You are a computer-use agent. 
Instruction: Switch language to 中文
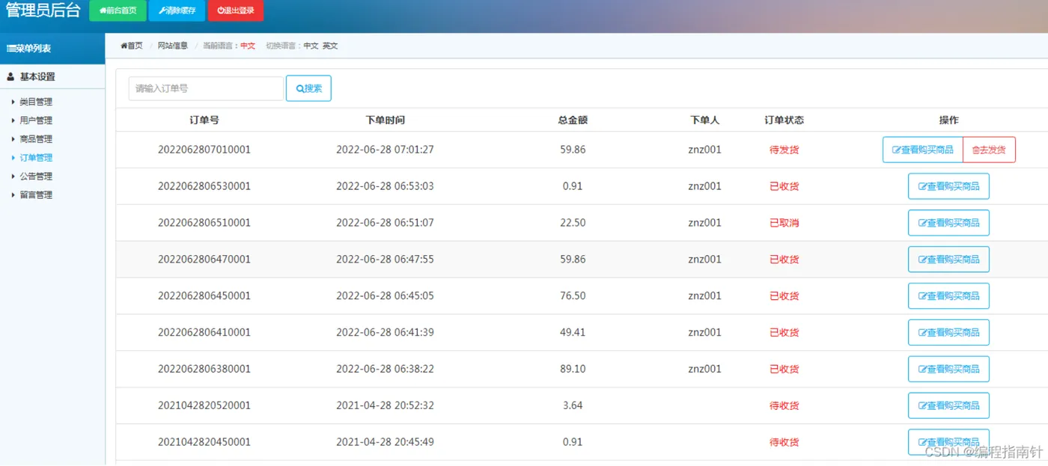click(311, 46)
